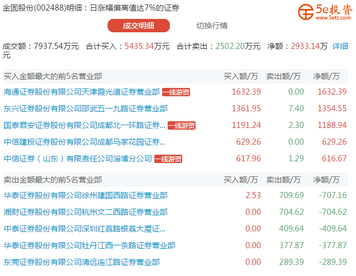This screenshot has width=356, height=276.
Task: Click header 买入金额最大的前5名营业部
Action: click(x=53, y=76)
